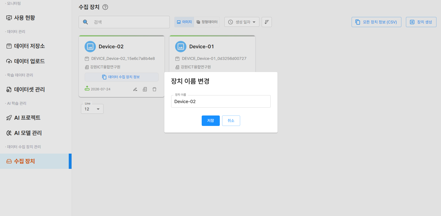Screen dimensions: 441x216
Task: Click the green upload icon beside 2026-07-24
Action: point(87,88)
